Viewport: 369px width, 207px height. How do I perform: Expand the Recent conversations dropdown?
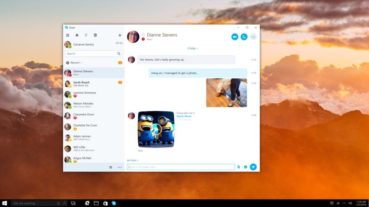click(x=76, y=63)
